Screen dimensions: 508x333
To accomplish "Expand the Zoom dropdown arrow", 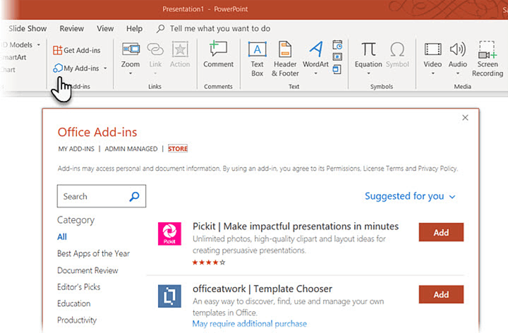I will [x=131, y=73].
